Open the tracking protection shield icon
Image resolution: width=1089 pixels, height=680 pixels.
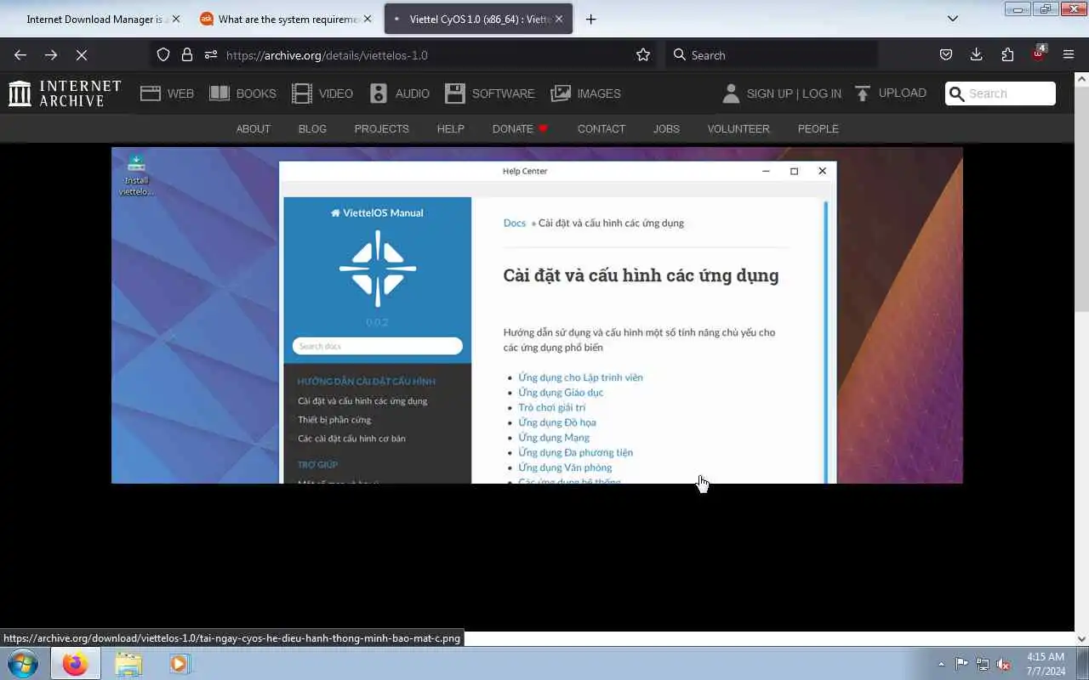pos(163,54)
